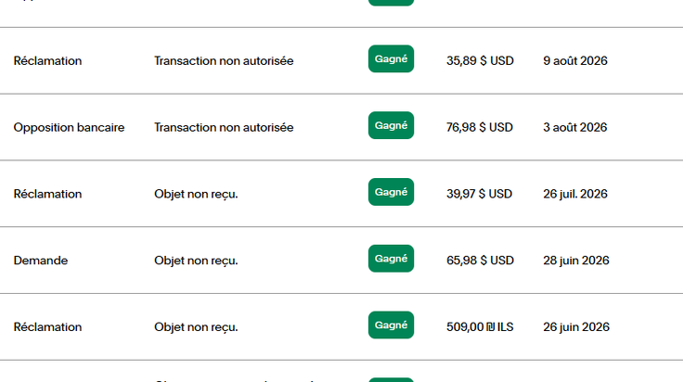Click Gagné badge on 26 juil. 2026 row

pos(391,192)
